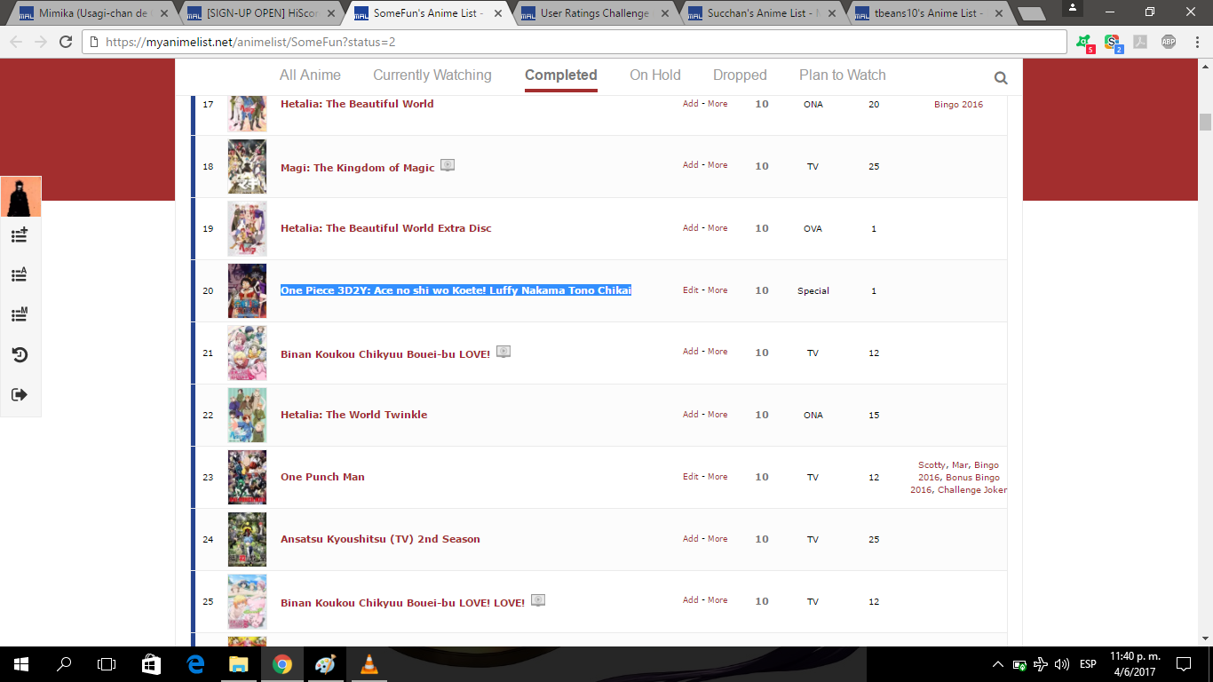Click the browser forward arrow
Screen dimensions: 1213x682
pyautogui.click(x=41, y=42)
